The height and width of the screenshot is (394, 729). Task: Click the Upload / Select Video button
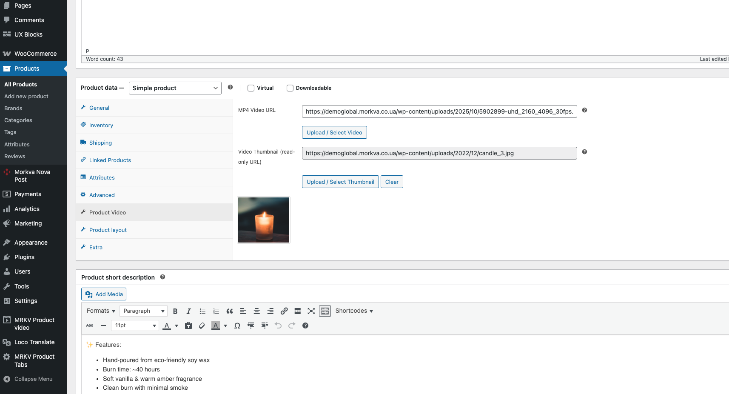[334, 133]
